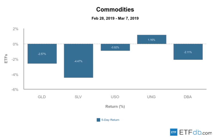Select the DBA bar showing -2.11%
Screen dimensions: 214x137
coord(188,52)
